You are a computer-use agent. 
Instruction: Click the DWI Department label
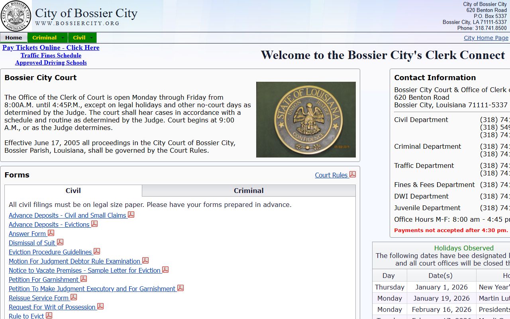(x=421, y=196)
